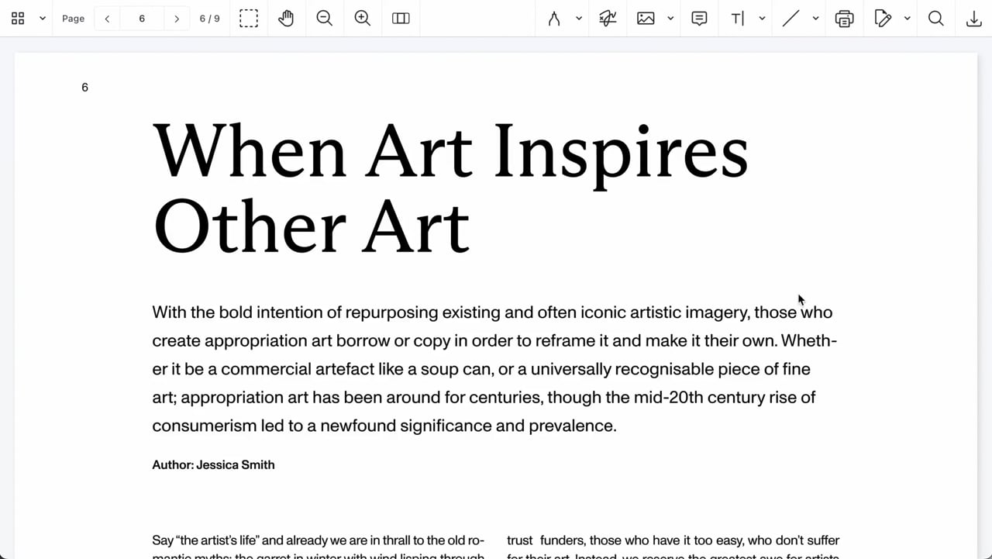Viewport: 992px width, 559px height.
Task: Click the page number 6 on the document page
Action: tap(84, 88)
